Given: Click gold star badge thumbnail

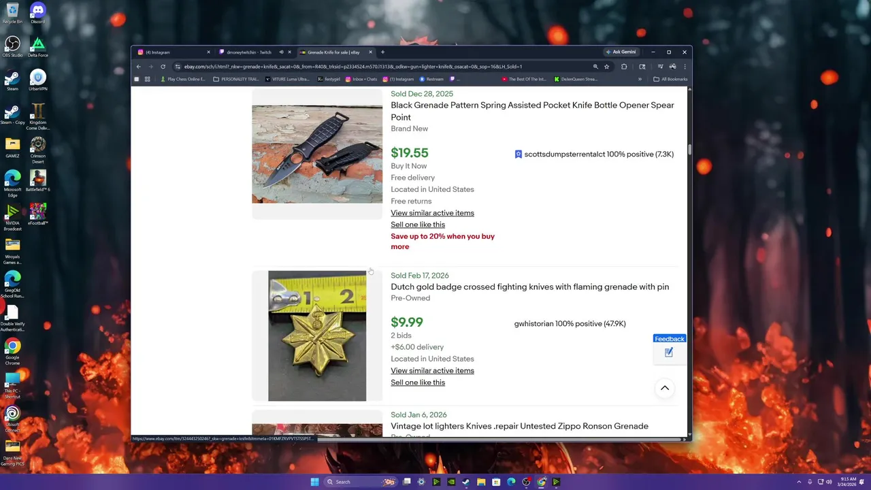Looking at the screenshot, I should click(317, 336).
